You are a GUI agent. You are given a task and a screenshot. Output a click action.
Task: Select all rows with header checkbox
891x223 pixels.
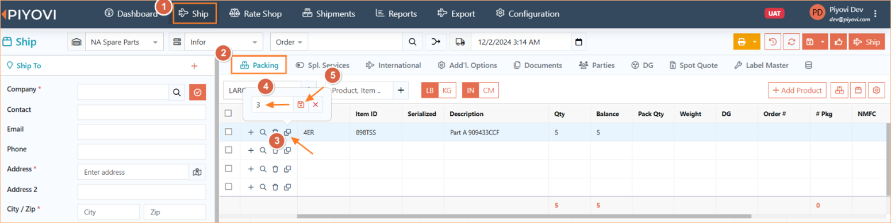click(x=228, y=114)
